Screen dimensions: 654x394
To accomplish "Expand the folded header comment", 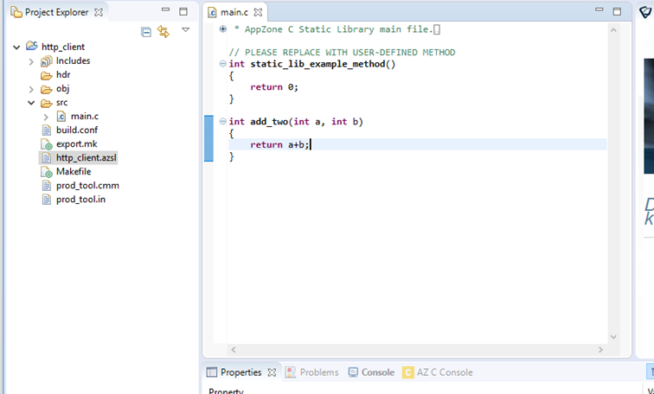I will point(222,29).
